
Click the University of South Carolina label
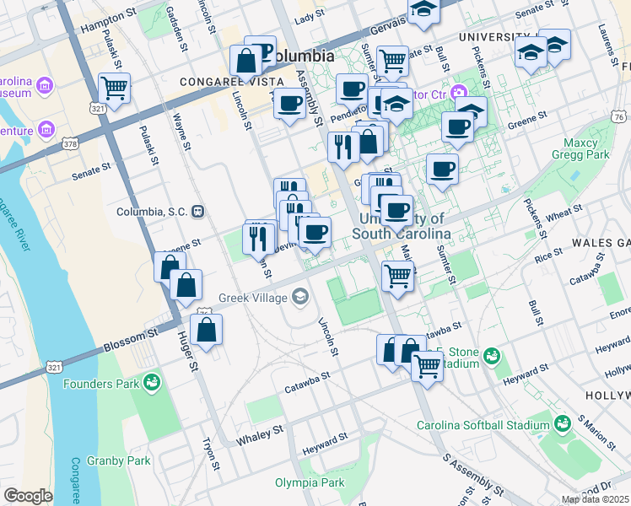402,226
